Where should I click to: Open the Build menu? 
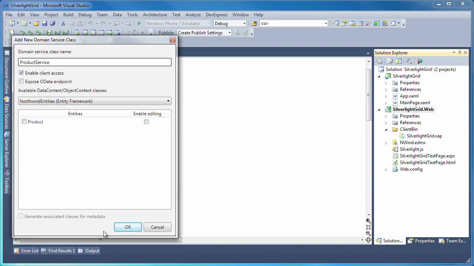click(x=68, y=15)
